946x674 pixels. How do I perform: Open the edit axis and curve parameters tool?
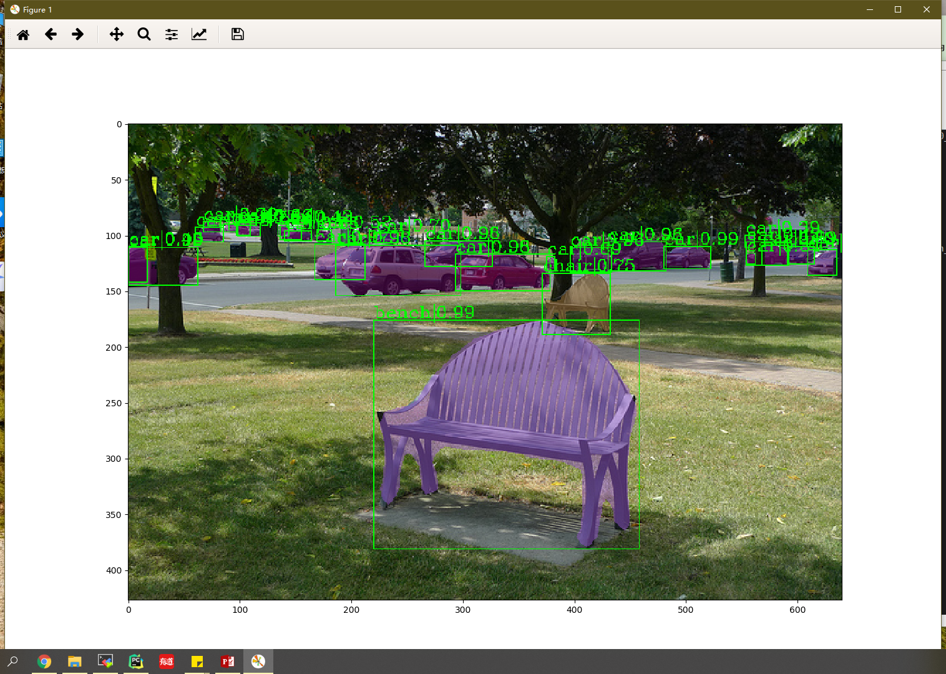[199, 34]
